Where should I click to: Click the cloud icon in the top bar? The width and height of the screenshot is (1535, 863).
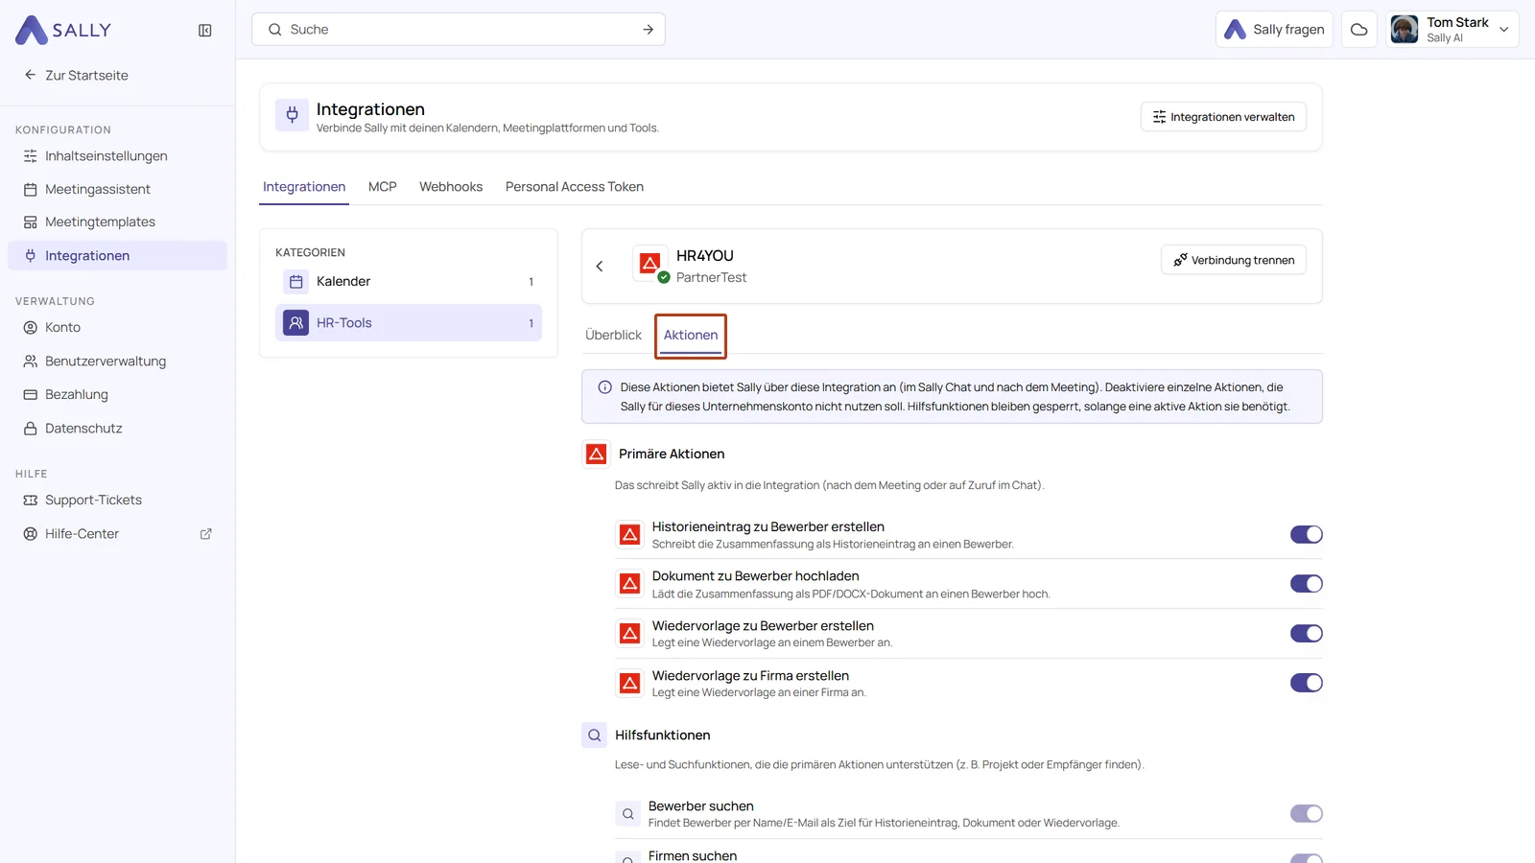[x=1358, y=30]
